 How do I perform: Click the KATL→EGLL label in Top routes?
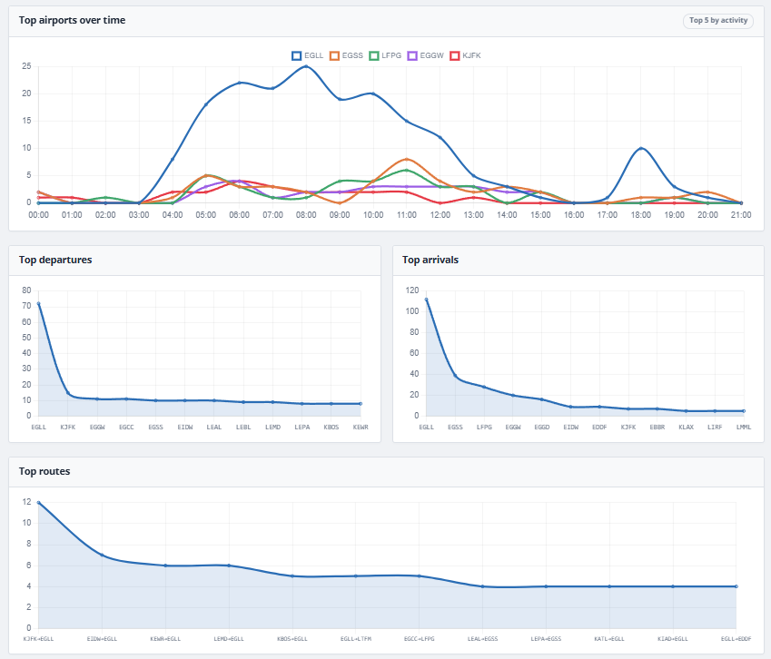609,639
